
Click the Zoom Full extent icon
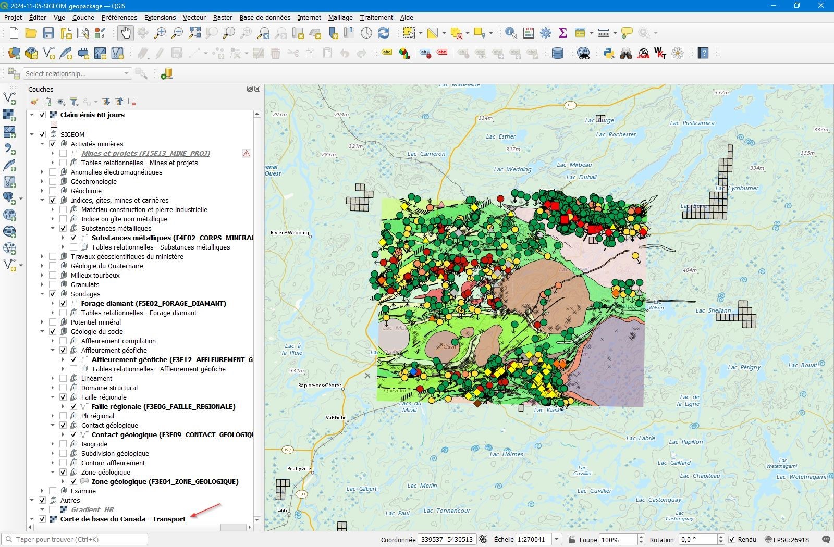click(x=194, y=33)
